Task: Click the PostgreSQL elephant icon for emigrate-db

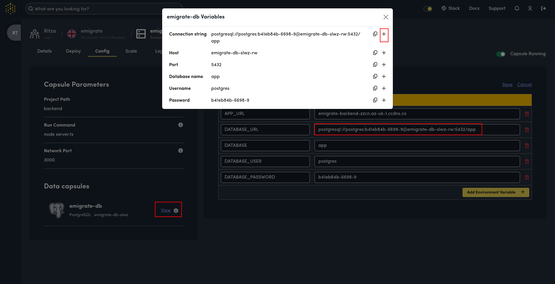Action: point(57,210)
